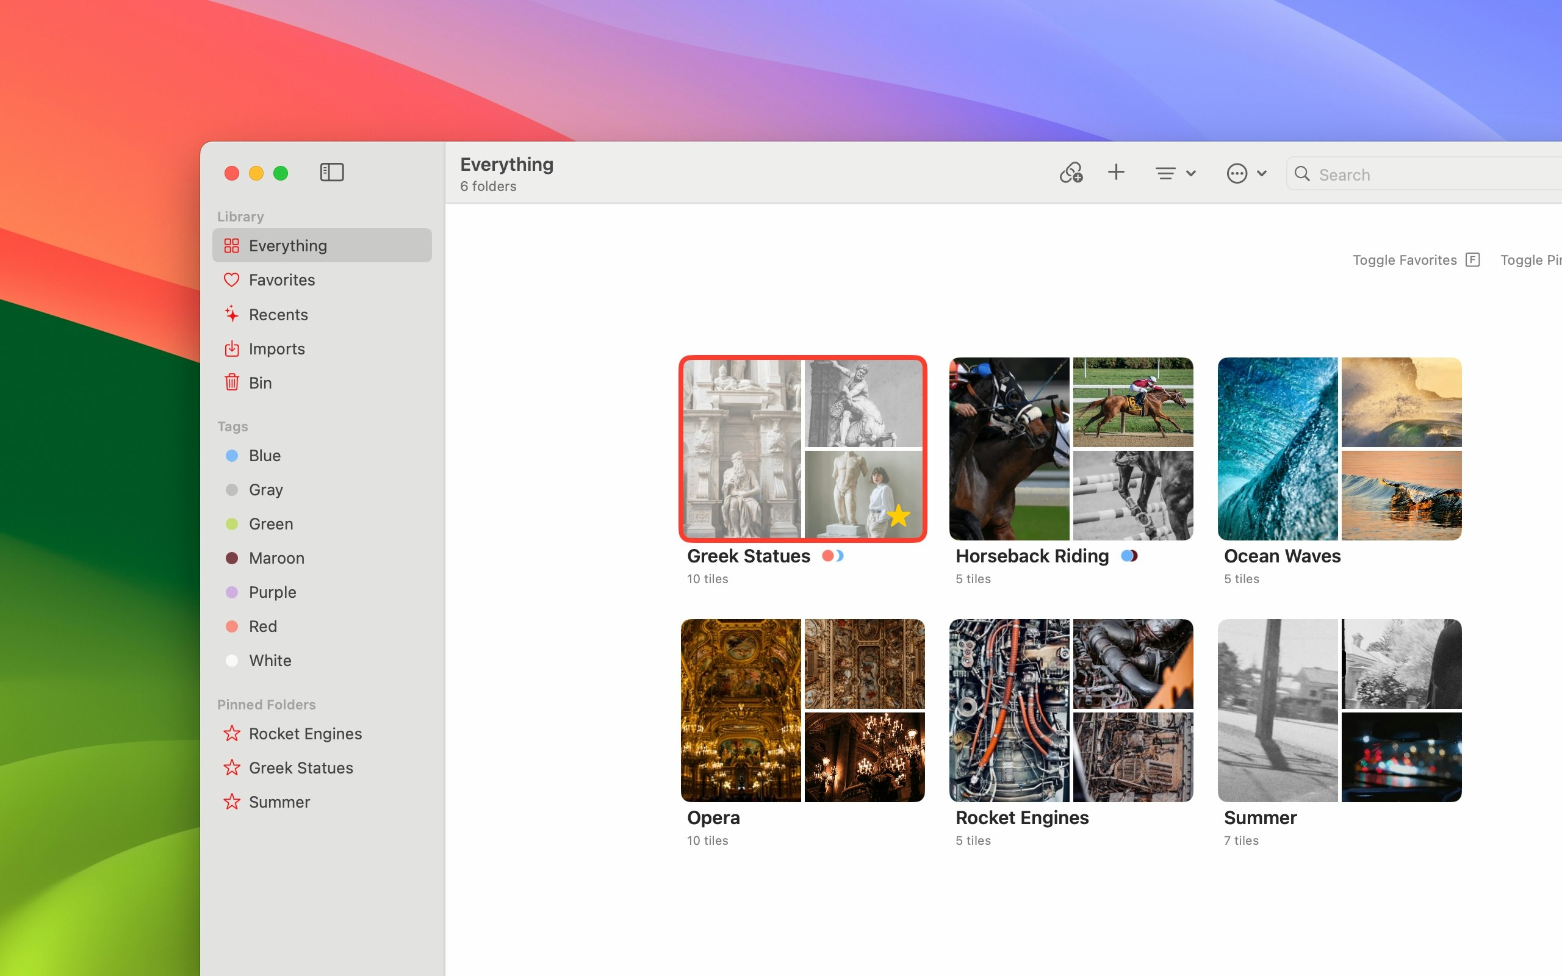The width and height of the screenshot is (1562, 976).
Task: Click the magnifier icon in search
Action: pyautogui.click(x=1302, y=174)
